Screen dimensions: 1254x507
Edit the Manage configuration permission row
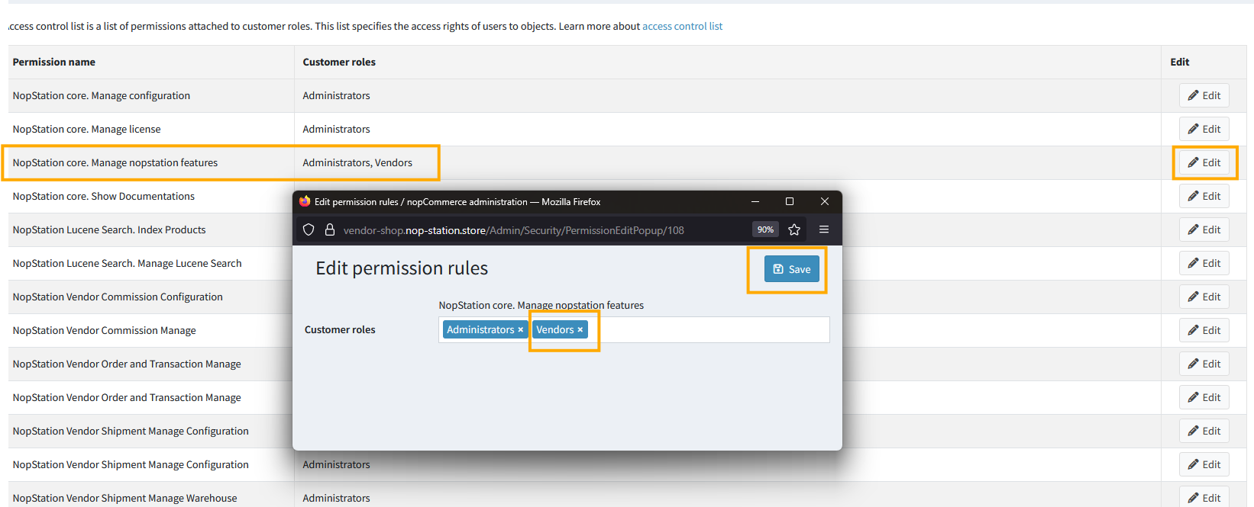pyautogui.click(x=1204, y=95)
